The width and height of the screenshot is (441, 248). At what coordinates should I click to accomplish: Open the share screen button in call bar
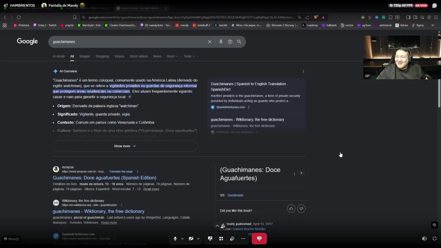point(210,238)
